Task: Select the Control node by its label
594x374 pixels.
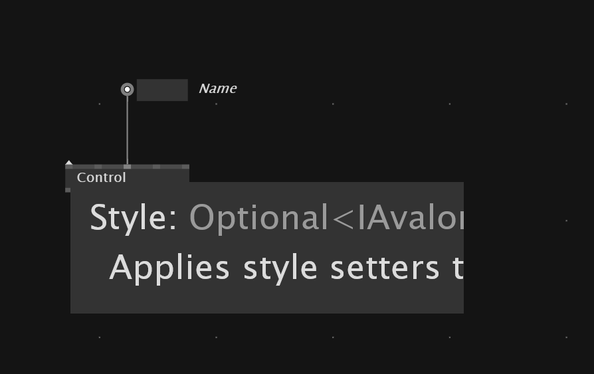Action: click(101, 177)
